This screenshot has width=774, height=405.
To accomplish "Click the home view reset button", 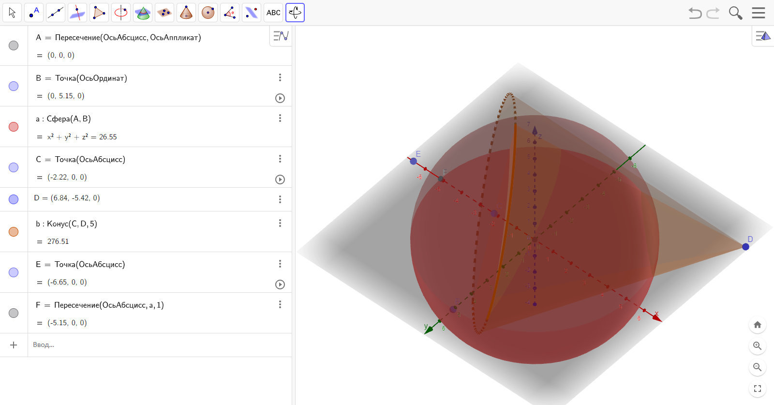I will tap(758, 325).
